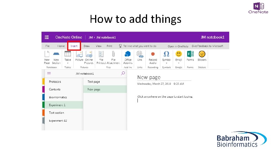271x152 pixels.
Task: Click Give Feedback to Microsoft
Action: [x=207, y=46]
